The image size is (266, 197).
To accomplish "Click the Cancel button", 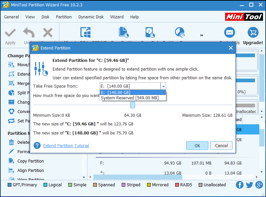I will [x=221, y=146].
